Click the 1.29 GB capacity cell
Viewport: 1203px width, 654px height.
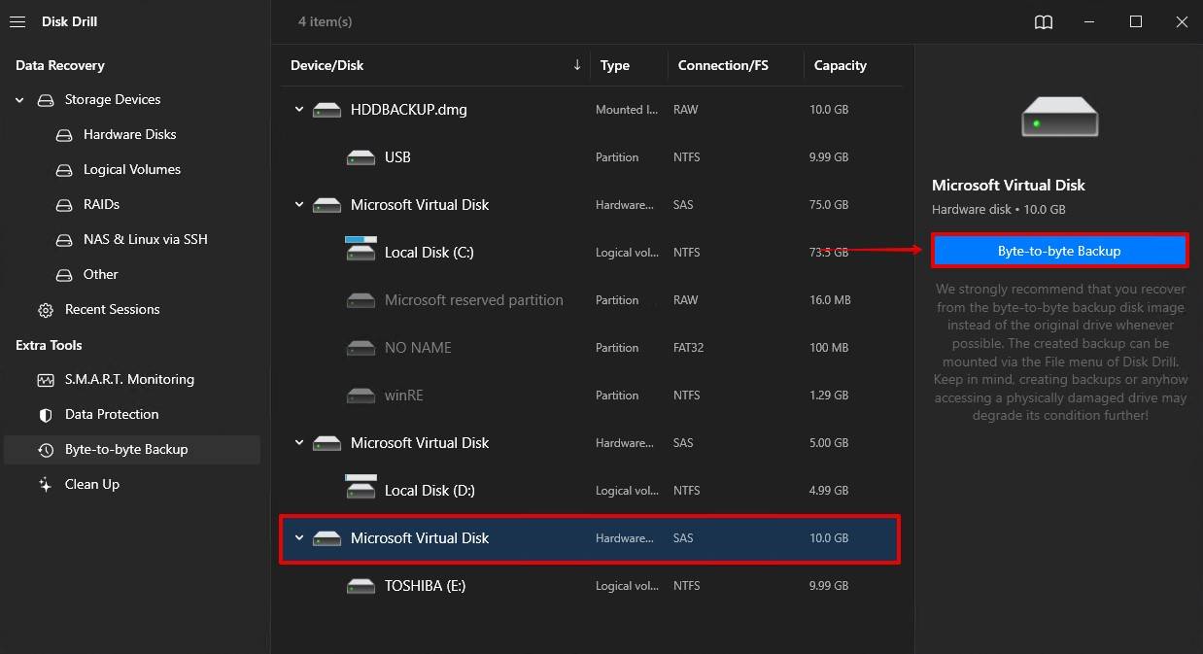(x=829, y=396)
